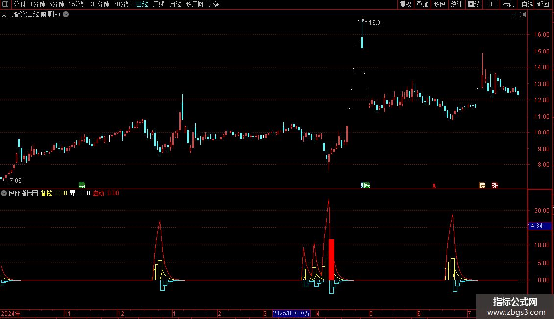
Task: Switch to the 30分钟 period
Action: (x=100, y=4)
